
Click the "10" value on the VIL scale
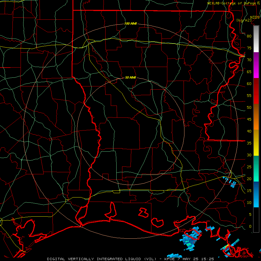point(249,203)
